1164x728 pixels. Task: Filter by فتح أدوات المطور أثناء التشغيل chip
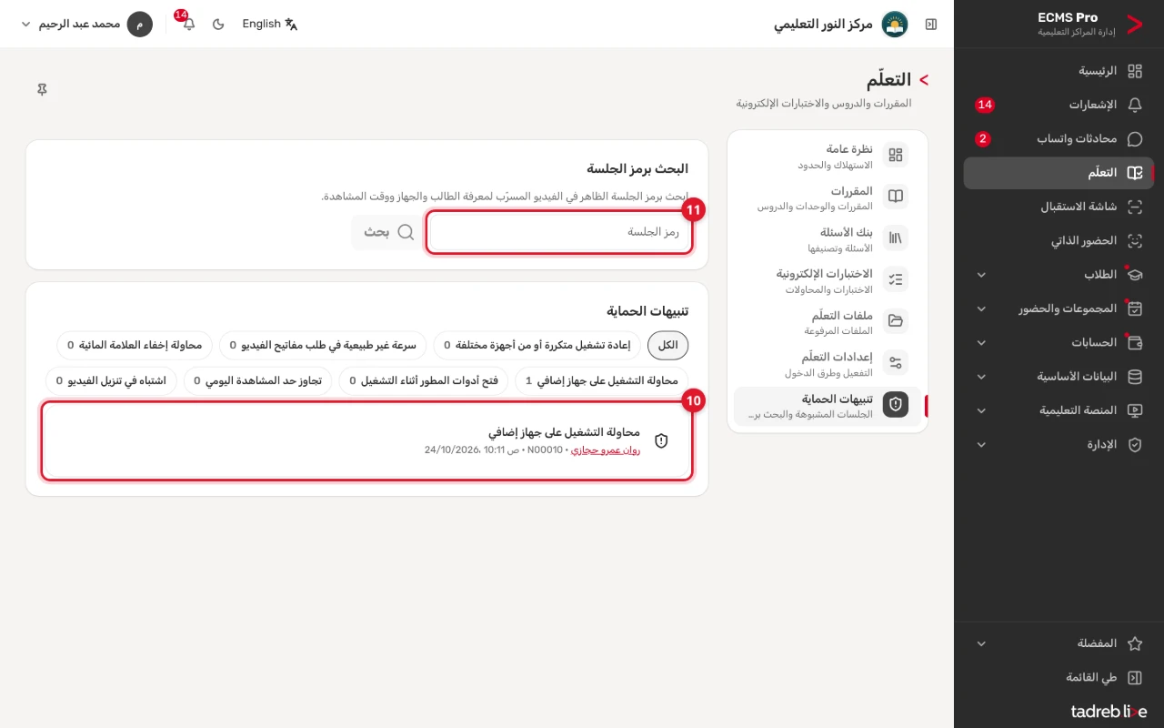coord(425,380)
